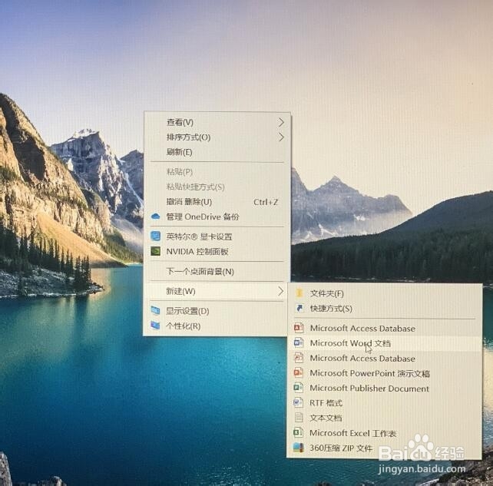Choose the first Microsoft Access Database entry
The image size is (493, 486).
pos(384,329)
